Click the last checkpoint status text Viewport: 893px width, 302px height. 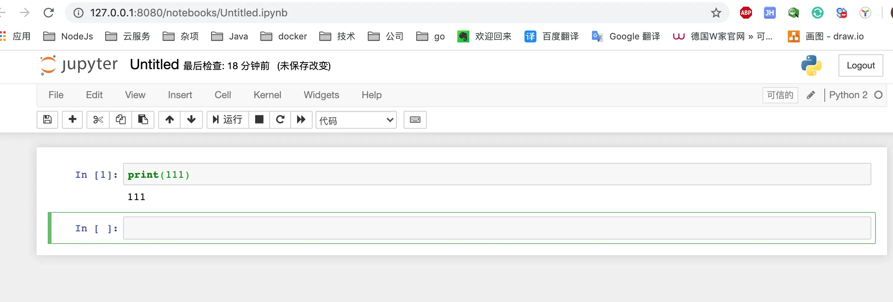pos(226,66)
